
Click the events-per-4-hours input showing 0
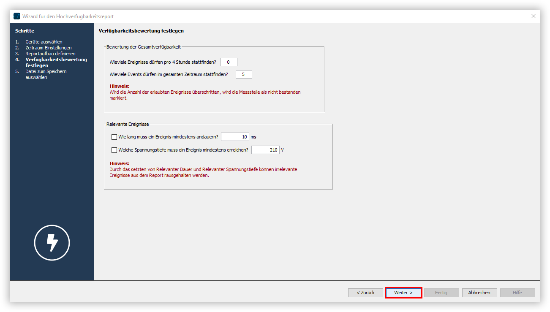click(229, 62)
